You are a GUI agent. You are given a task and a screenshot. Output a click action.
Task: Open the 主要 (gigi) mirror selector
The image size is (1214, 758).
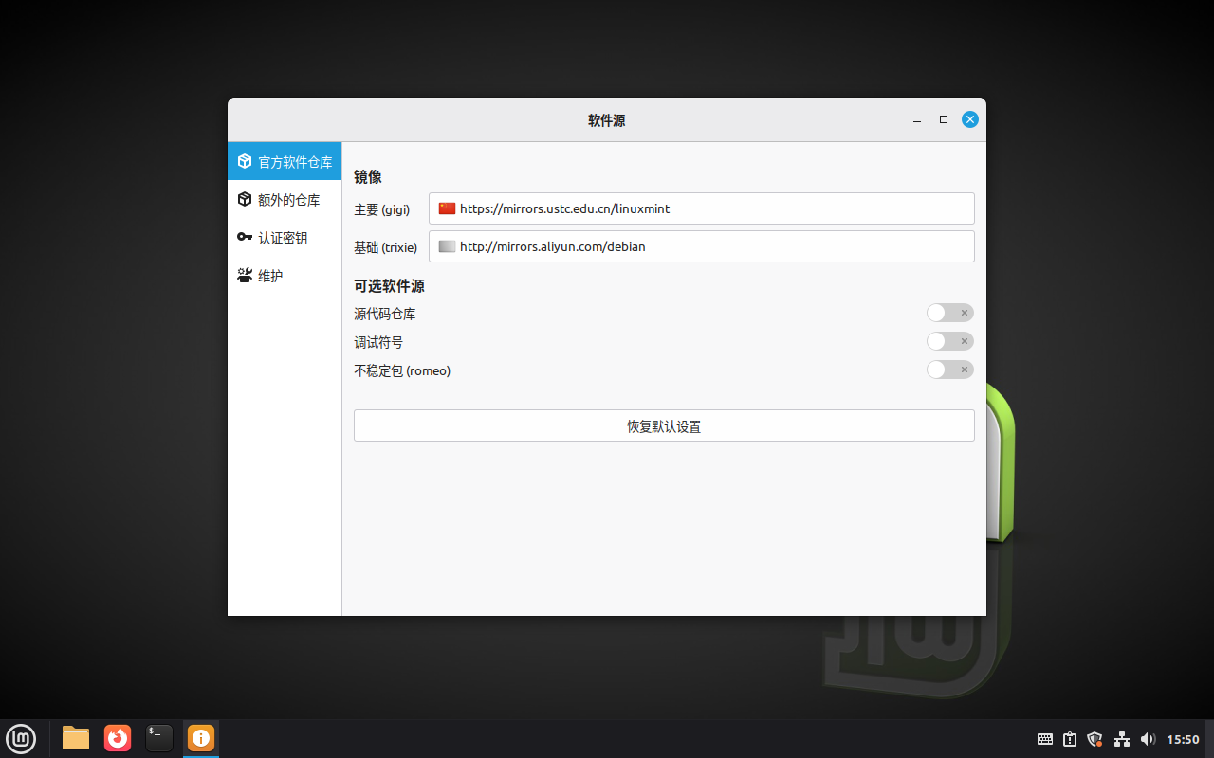(702, 208)
